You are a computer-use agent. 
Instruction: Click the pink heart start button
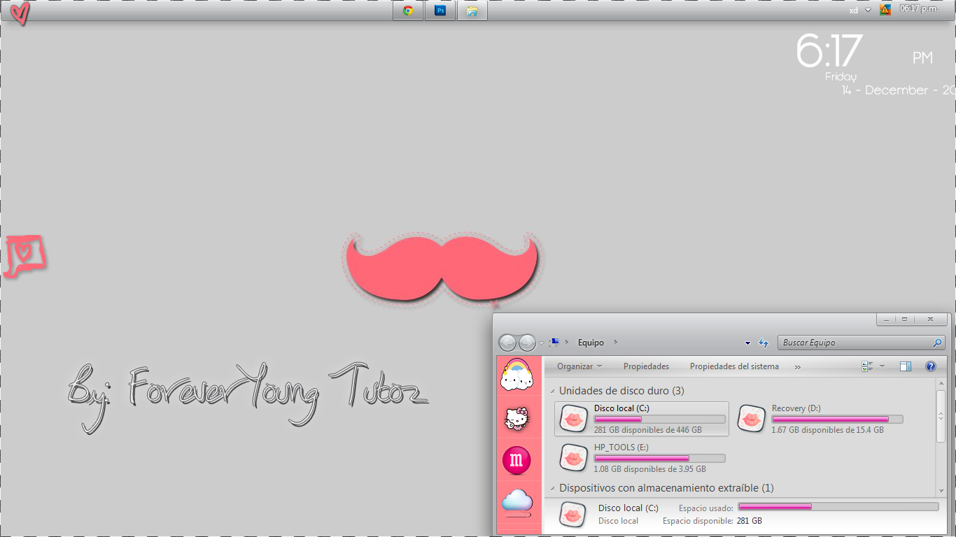pyautogui.click(x=21, y=13)
